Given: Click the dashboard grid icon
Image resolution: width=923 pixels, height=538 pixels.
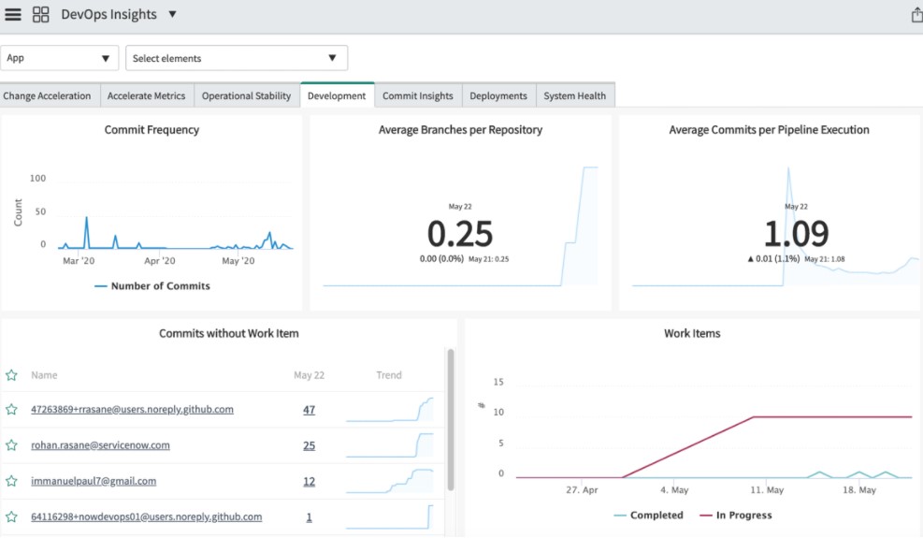Looking at the screenshot, I should [x=40, y=15].
